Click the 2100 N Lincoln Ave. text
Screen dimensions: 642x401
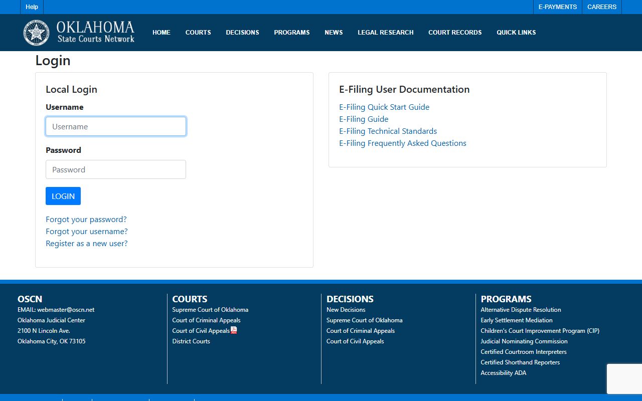pyautogui.click(x=44, y=331)
